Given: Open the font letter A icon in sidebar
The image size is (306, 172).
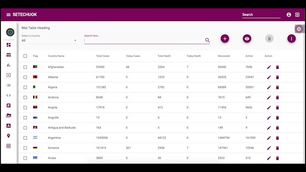Looking at the screenshot, I should pyautogui.click(x=9, y=126).
